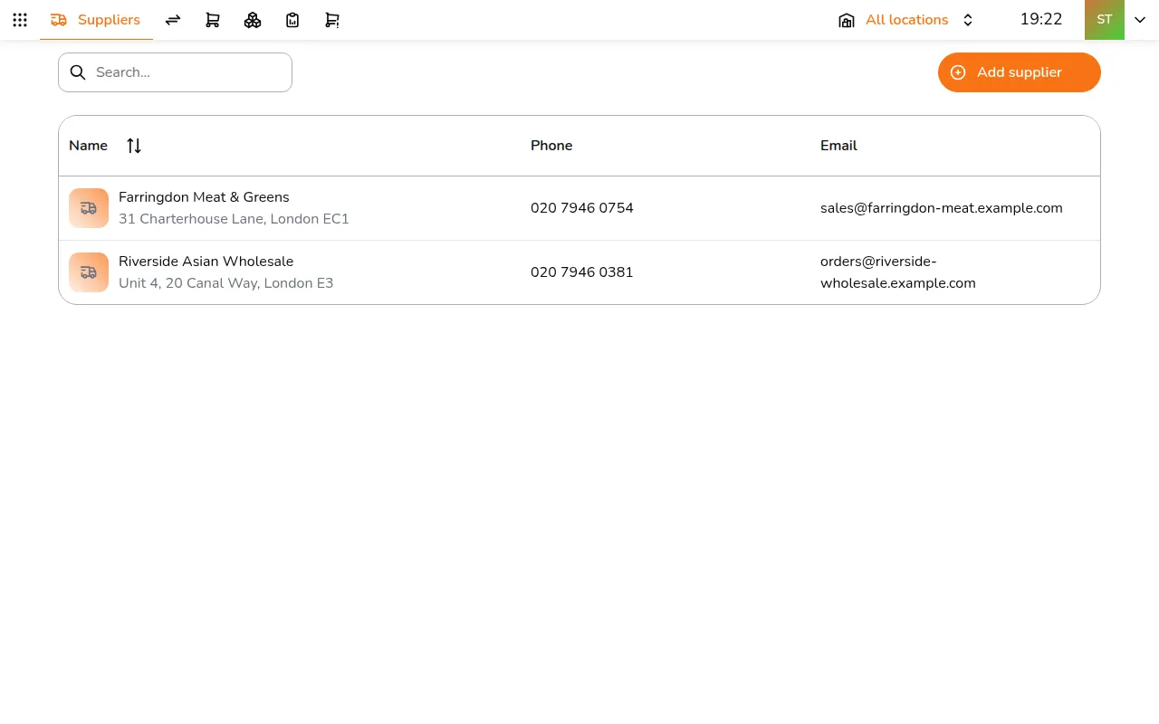Click the orders@riverside-wholesale.example.com email
Screen dimensions: 1159x724
tap(898, 272)
